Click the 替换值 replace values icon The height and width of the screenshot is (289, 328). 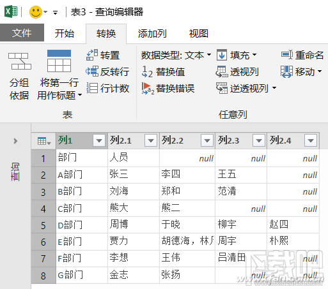[x=147, y=71]
